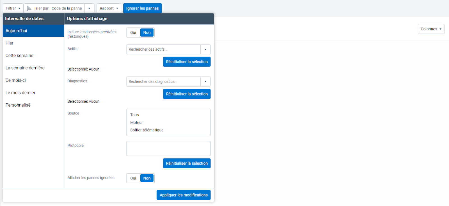The image size is (449, 206).
Task: Select Tous in the Source list
Action: (x=168, y=115)
